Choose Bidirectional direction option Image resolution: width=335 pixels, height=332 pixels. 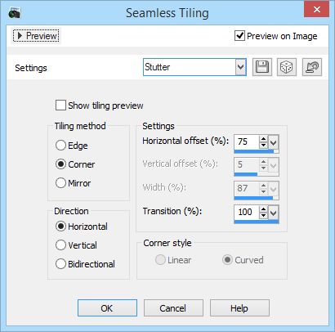point(60,264)
